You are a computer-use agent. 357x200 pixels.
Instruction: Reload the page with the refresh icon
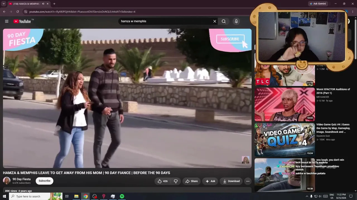pyautogui.click(x=18, y=12)
